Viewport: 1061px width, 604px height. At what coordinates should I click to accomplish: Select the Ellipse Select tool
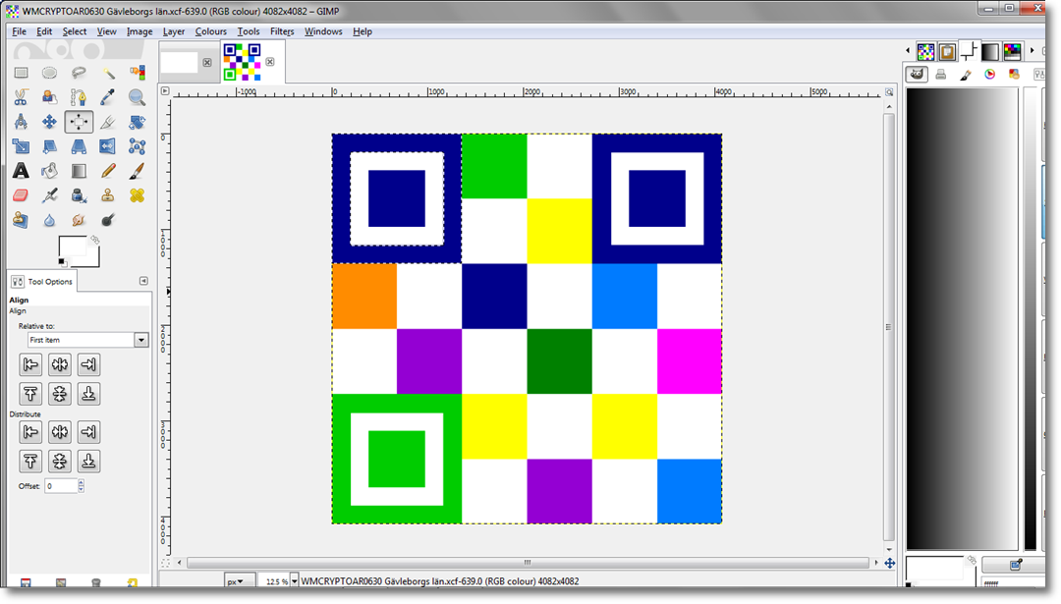[x=49, y=73]
